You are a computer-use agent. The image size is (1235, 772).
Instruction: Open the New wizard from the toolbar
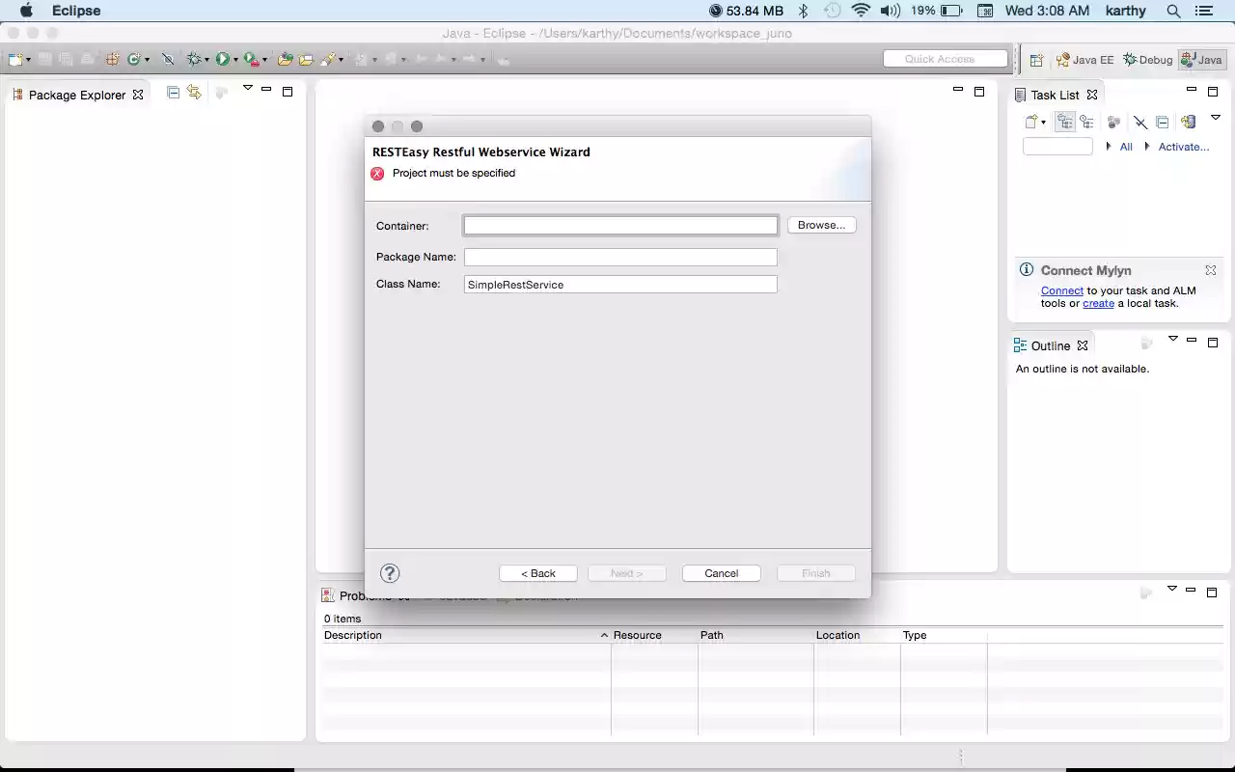[x=14, y=59]
